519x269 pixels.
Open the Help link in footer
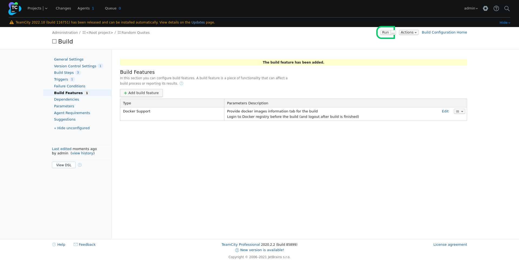coord(61,245)
